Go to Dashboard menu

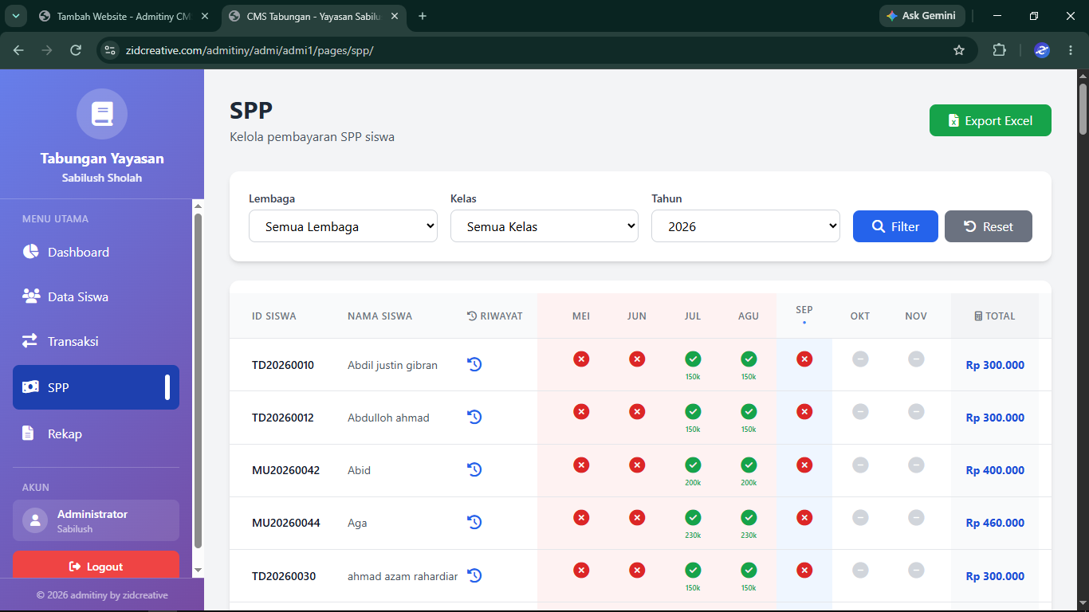[x=96, y=252]
